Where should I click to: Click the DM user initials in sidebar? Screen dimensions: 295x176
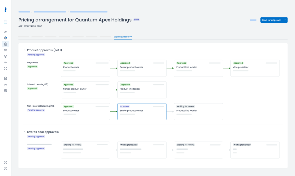click(x=5, y=32)
